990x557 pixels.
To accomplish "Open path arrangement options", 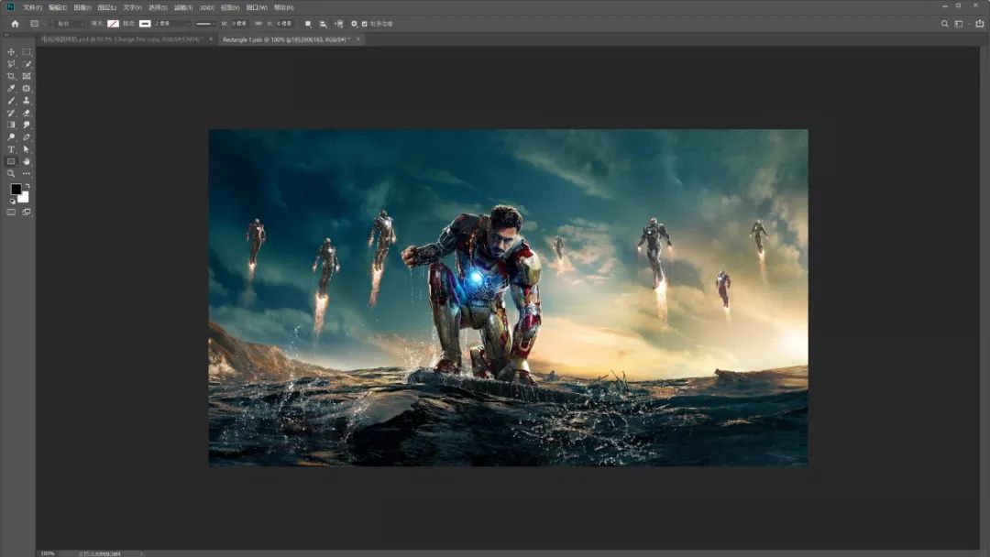I will click(x=339, y=24).
